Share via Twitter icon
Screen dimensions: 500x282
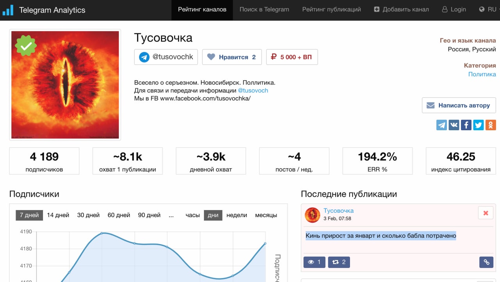coord(478,125)
